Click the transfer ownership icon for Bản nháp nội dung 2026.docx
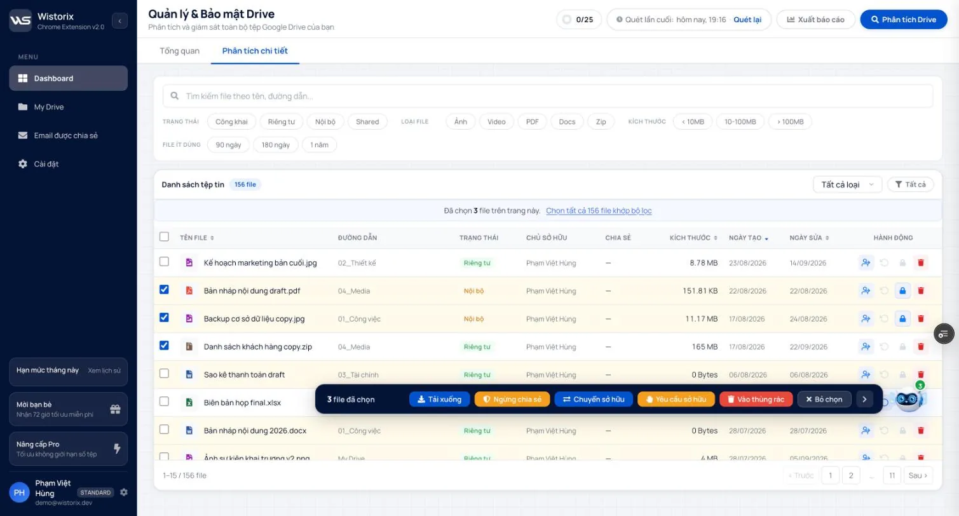The height and width of the screenshot is (516, 959). 866,430
